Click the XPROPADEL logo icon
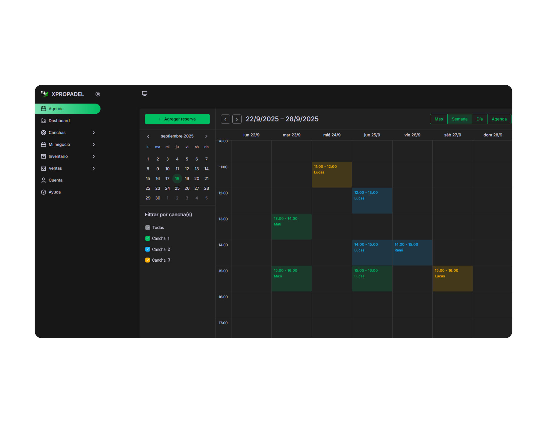 44,94
